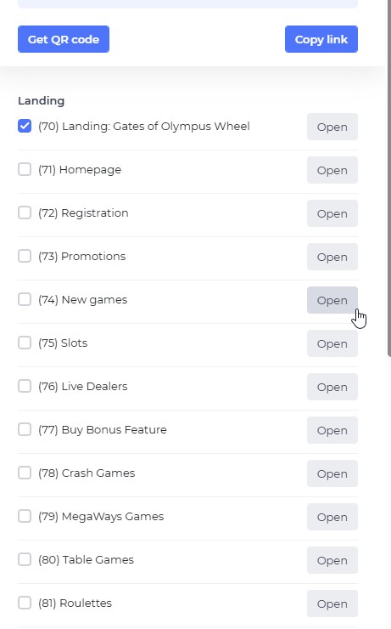Check the (76) Live Dealers checkbox
The height and width of the screenshot is (629, 391).
pyautogui.click(x=25, y=386)
